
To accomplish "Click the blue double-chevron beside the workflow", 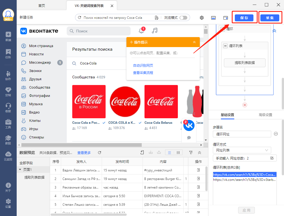I will coord(274,31).
